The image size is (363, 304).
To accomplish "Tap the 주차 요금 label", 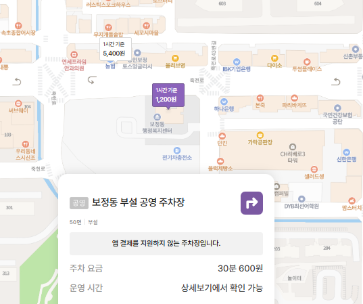I will point(86,269).
